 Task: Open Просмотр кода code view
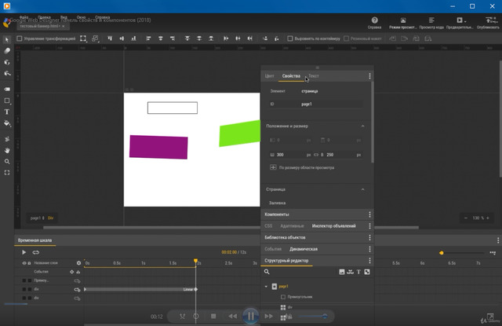[x=431, y=20]
